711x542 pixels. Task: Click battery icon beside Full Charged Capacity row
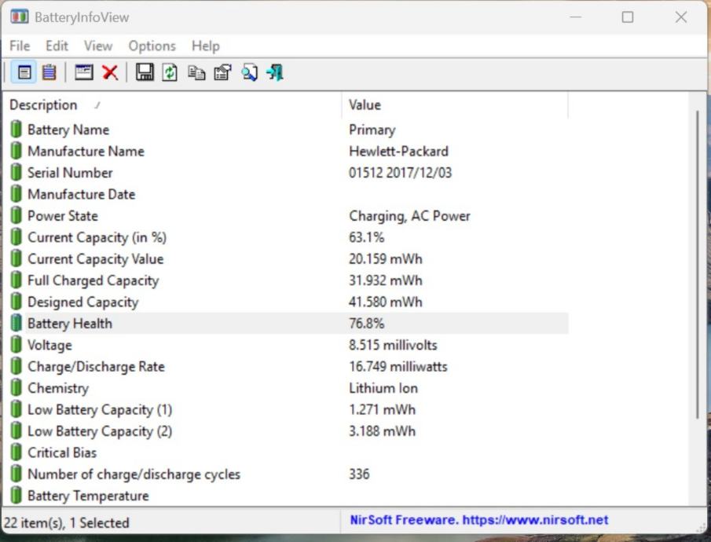pyautogui.click(x=16, y=280)
